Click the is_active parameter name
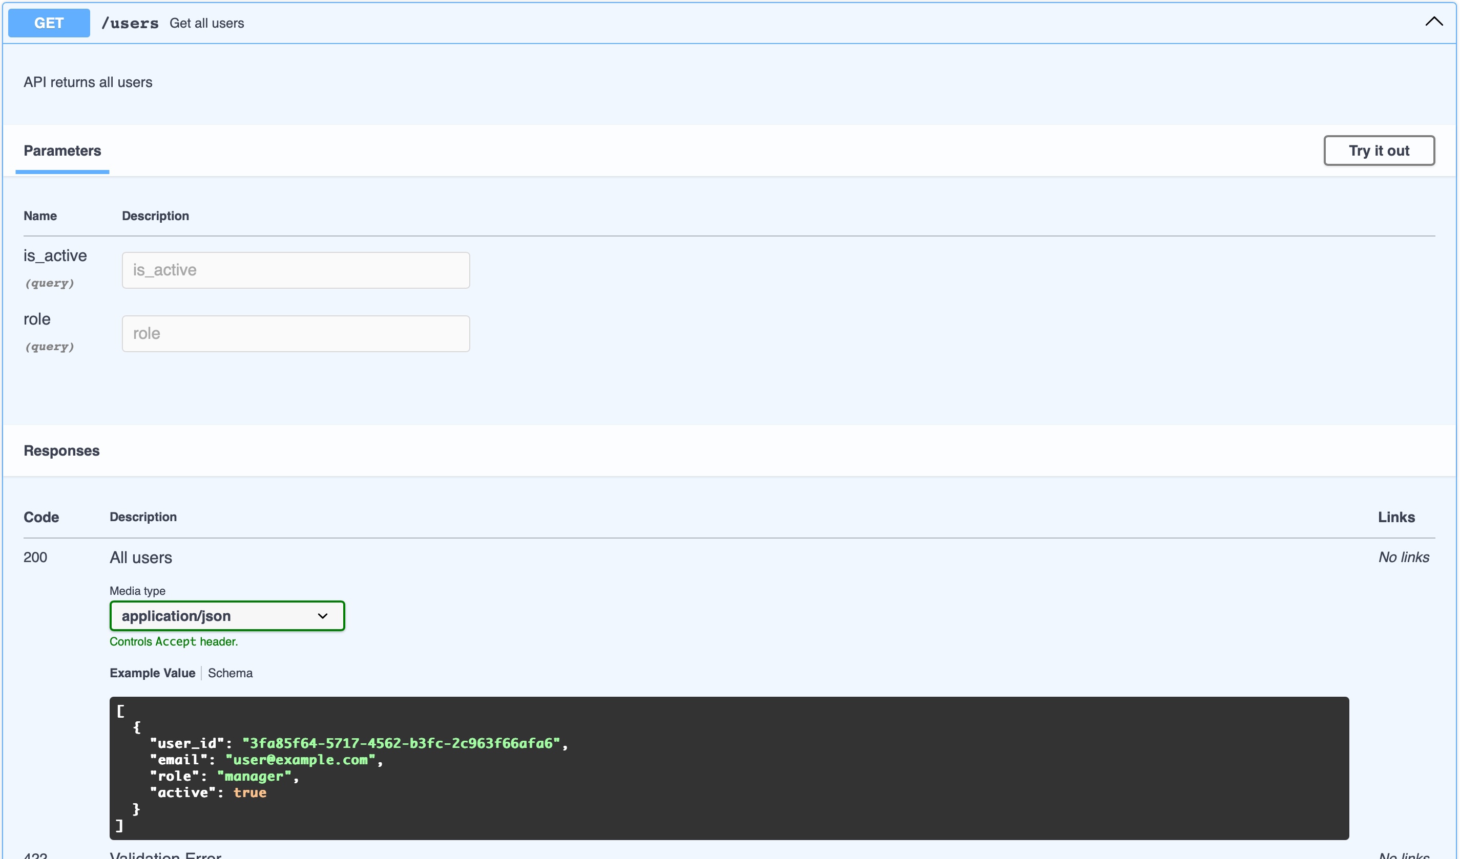 coord(55,256)
